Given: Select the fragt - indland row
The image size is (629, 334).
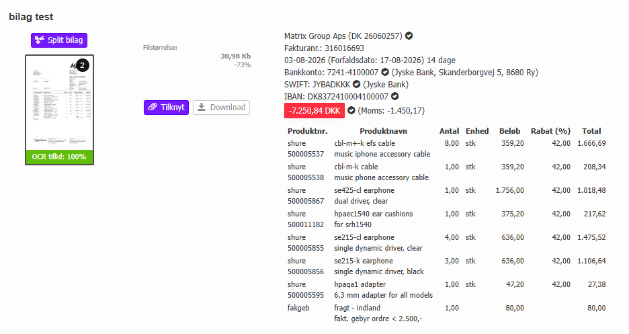Looking at the screenshot, I should [x=446, y=314].
